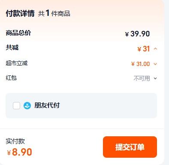Tick the 朋友代付 checkbox
169x165 pixels.
(16, 106)
